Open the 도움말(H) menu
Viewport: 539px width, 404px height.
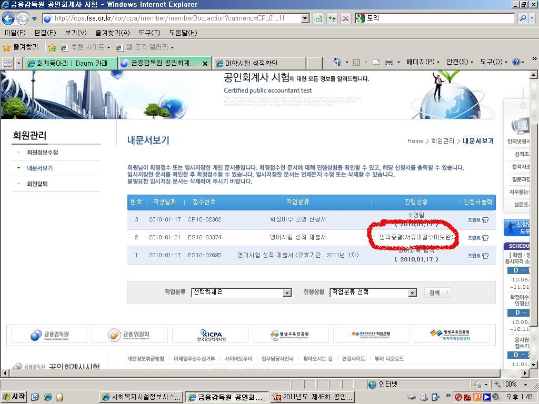point(183,33)
